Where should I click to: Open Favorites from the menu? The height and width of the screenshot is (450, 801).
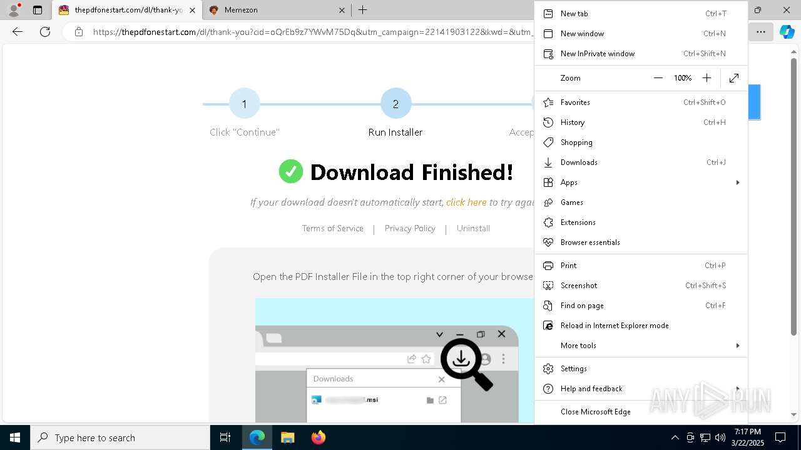(641, 102)
